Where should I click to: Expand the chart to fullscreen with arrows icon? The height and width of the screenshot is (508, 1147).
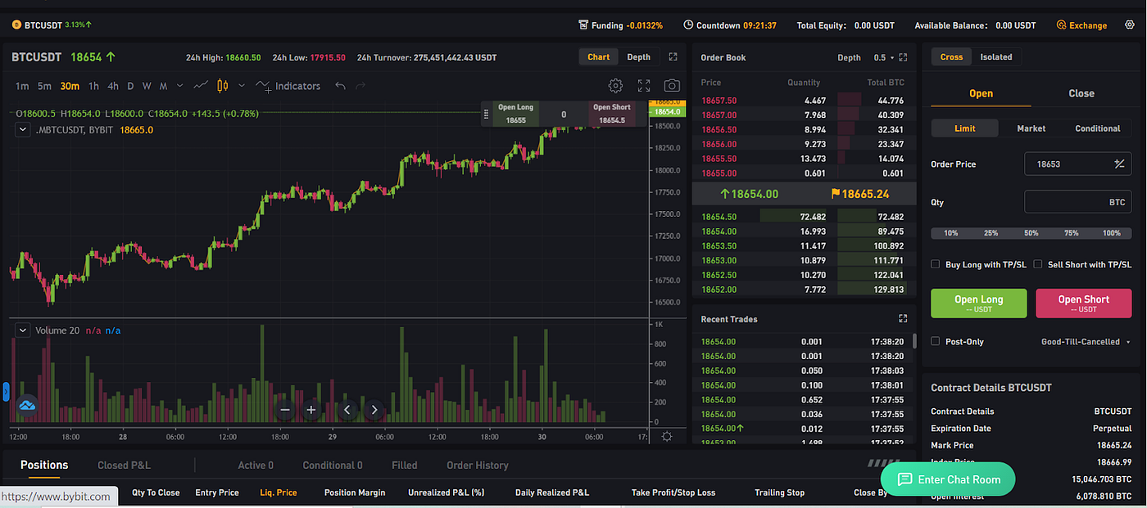[x=644, y=85]
